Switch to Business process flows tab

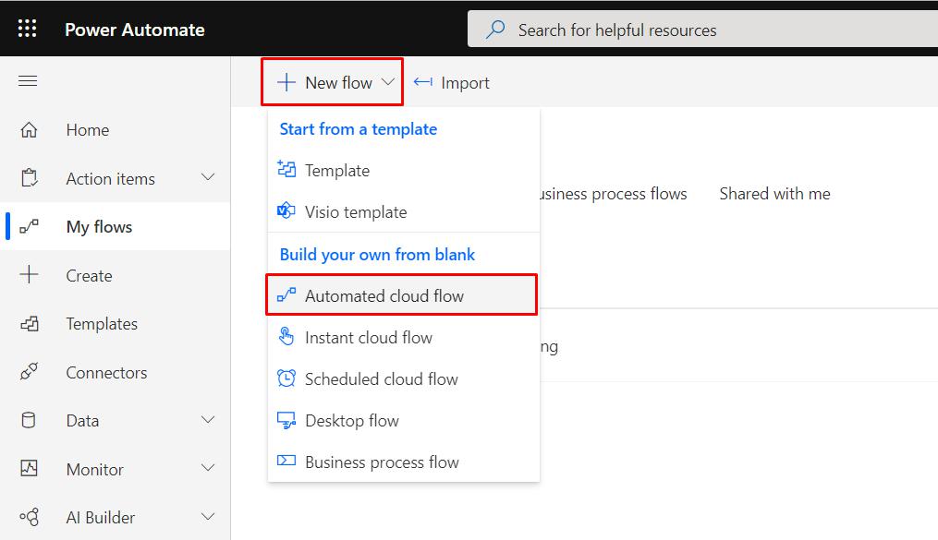click(614, 194)
